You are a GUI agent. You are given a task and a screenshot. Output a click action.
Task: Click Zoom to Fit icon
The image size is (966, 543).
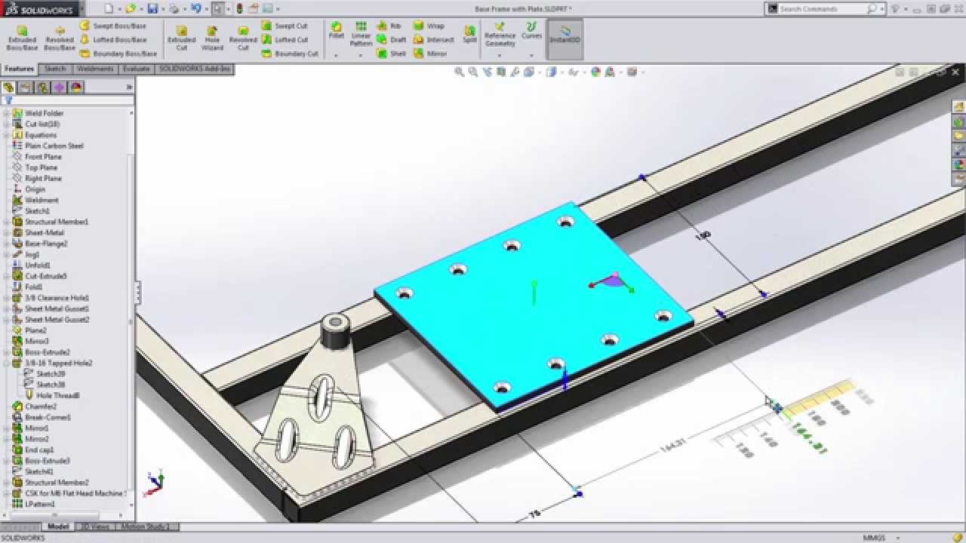(x=459, y=72)
